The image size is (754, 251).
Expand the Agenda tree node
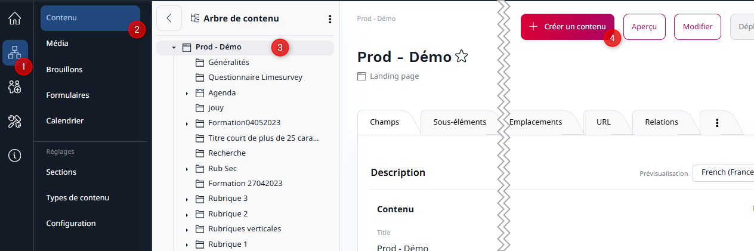(x=187, y=93)
